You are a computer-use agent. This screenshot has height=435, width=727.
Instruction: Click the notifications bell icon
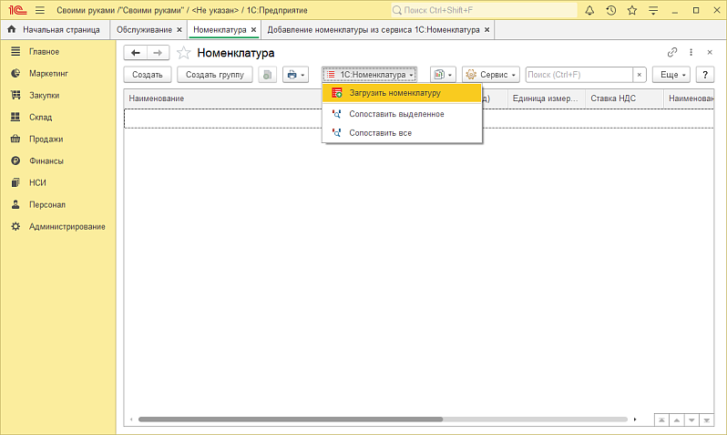point(589,10)
